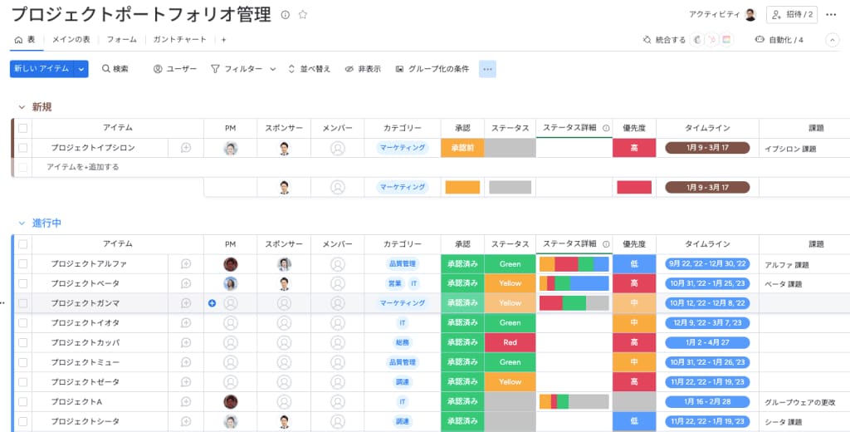Image resolution: width=850 pixels, height=432 pixels.
Task: Collapse the 進行中 group
Action: [x=22, y=223]
